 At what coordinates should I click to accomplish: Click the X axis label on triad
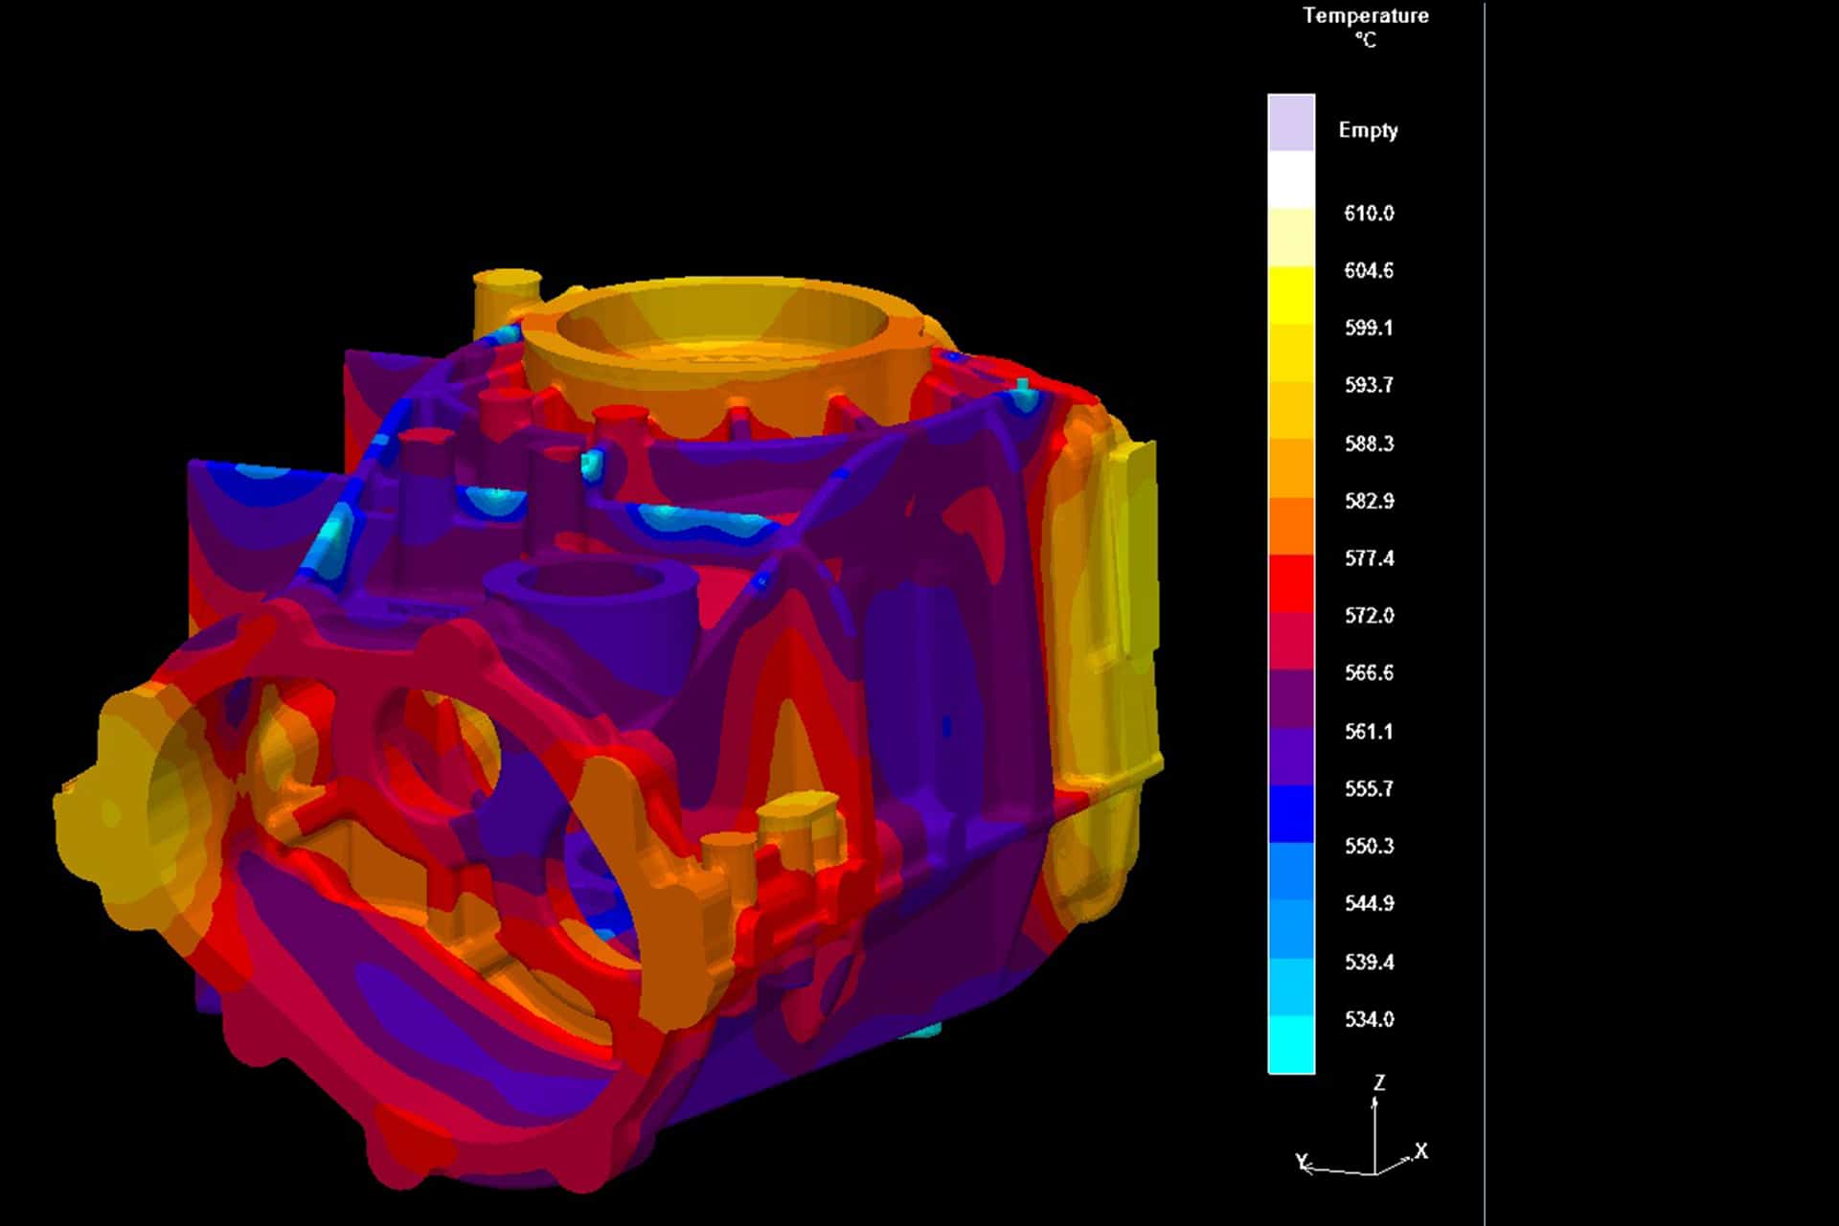point(1421,1150)
